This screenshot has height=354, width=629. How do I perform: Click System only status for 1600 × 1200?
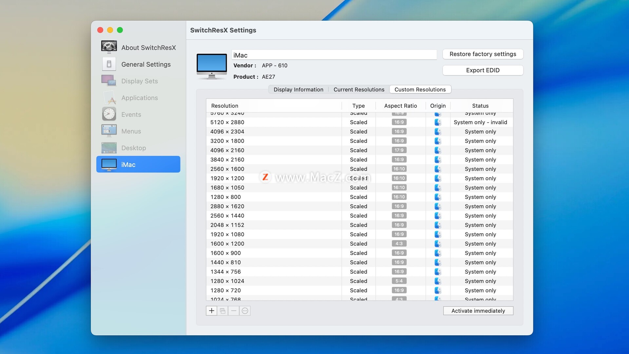pos(480,244)
